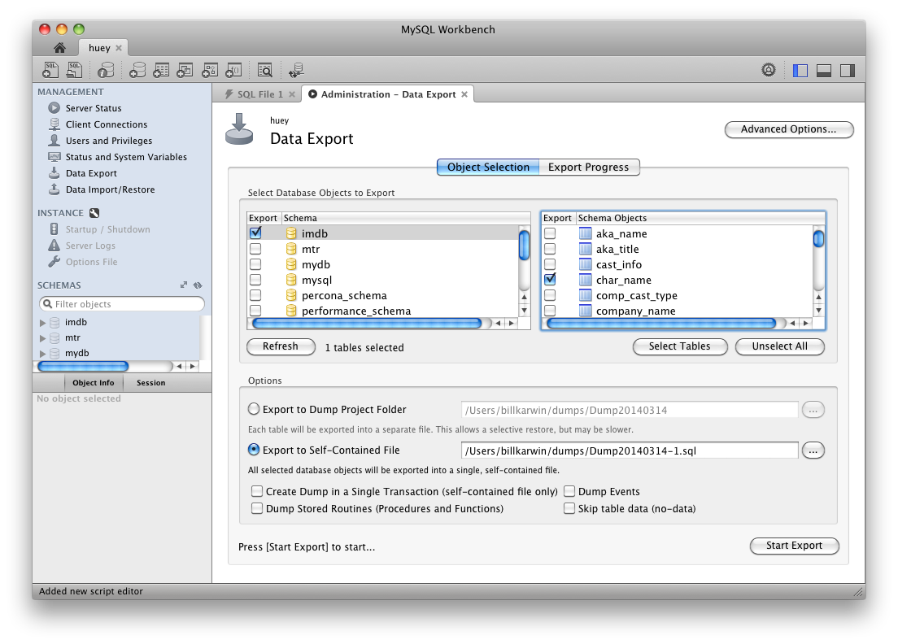Open the home screen icon
Image resolution: width=898 pixels, height=644 pixels.
coord(59,47)
